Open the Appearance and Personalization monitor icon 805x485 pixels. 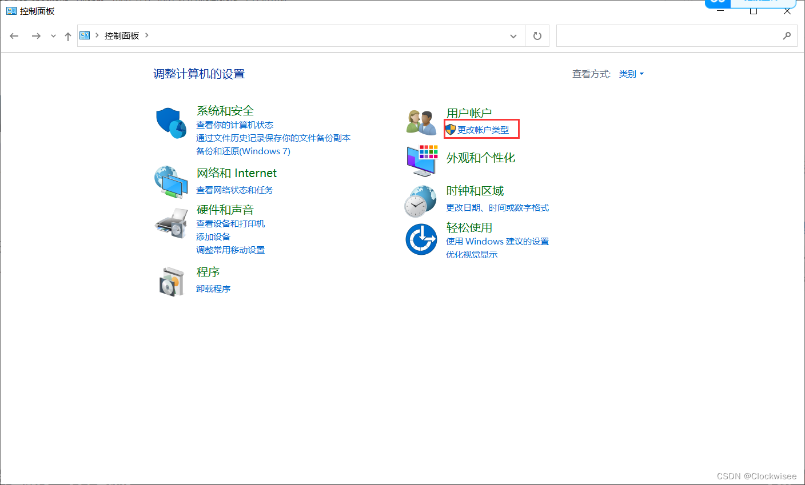tap(422, 161)
